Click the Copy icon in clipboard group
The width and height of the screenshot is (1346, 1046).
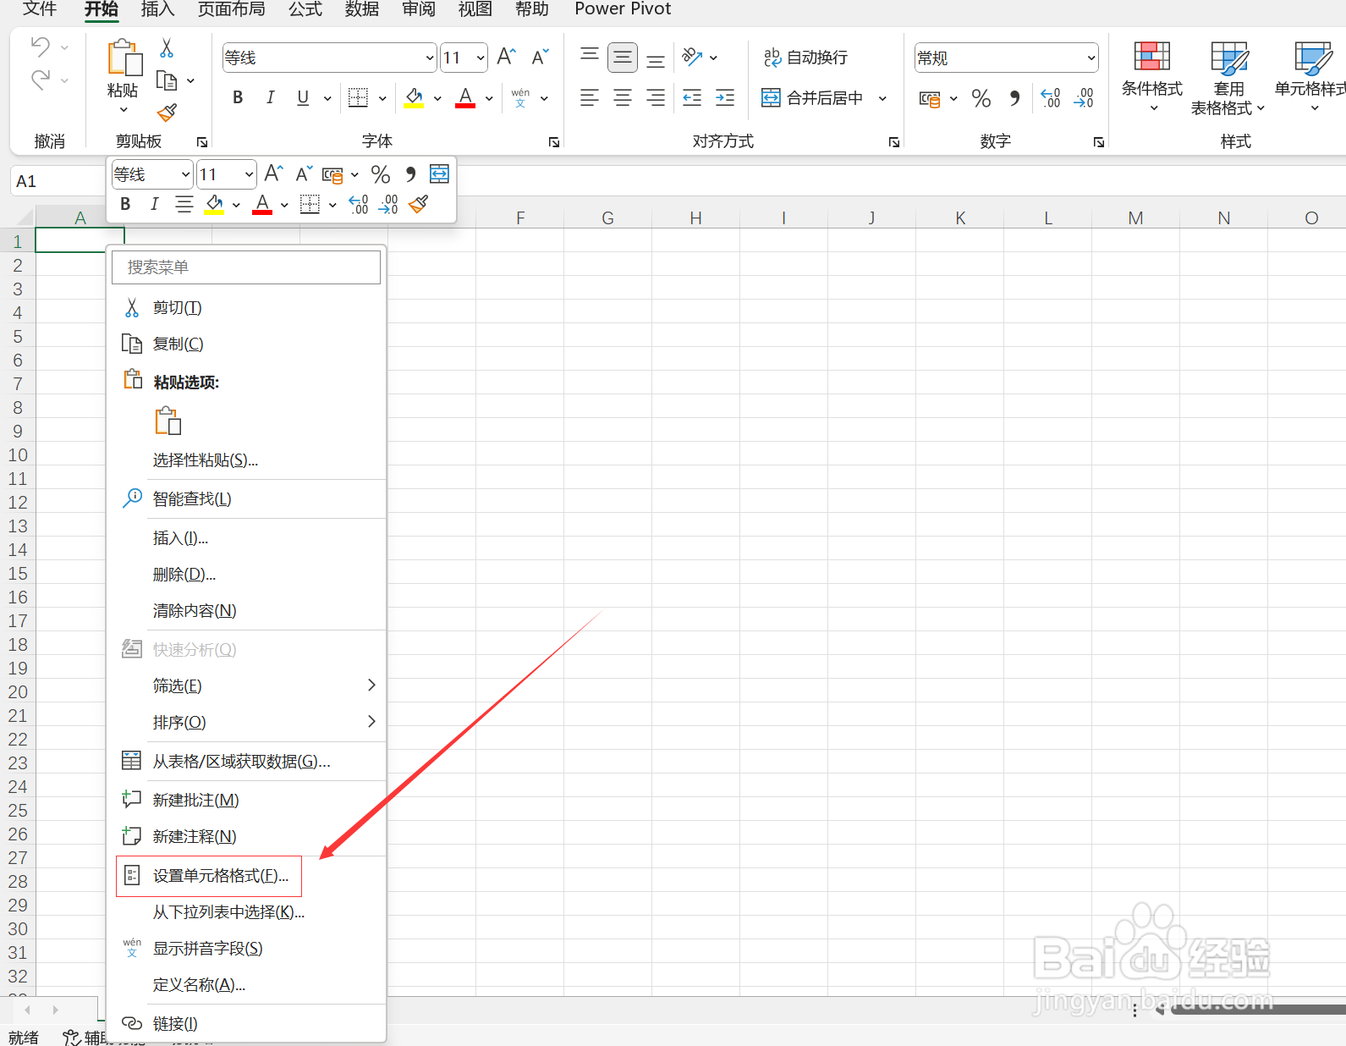click(167, 81)
